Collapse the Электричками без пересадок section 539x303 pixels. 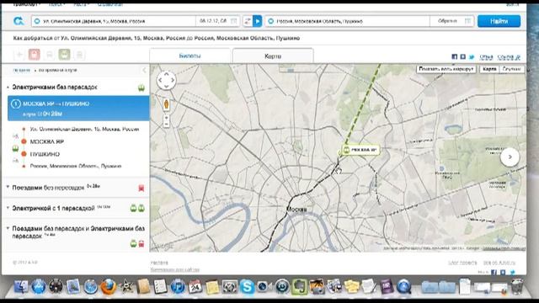tap(8, 88)
